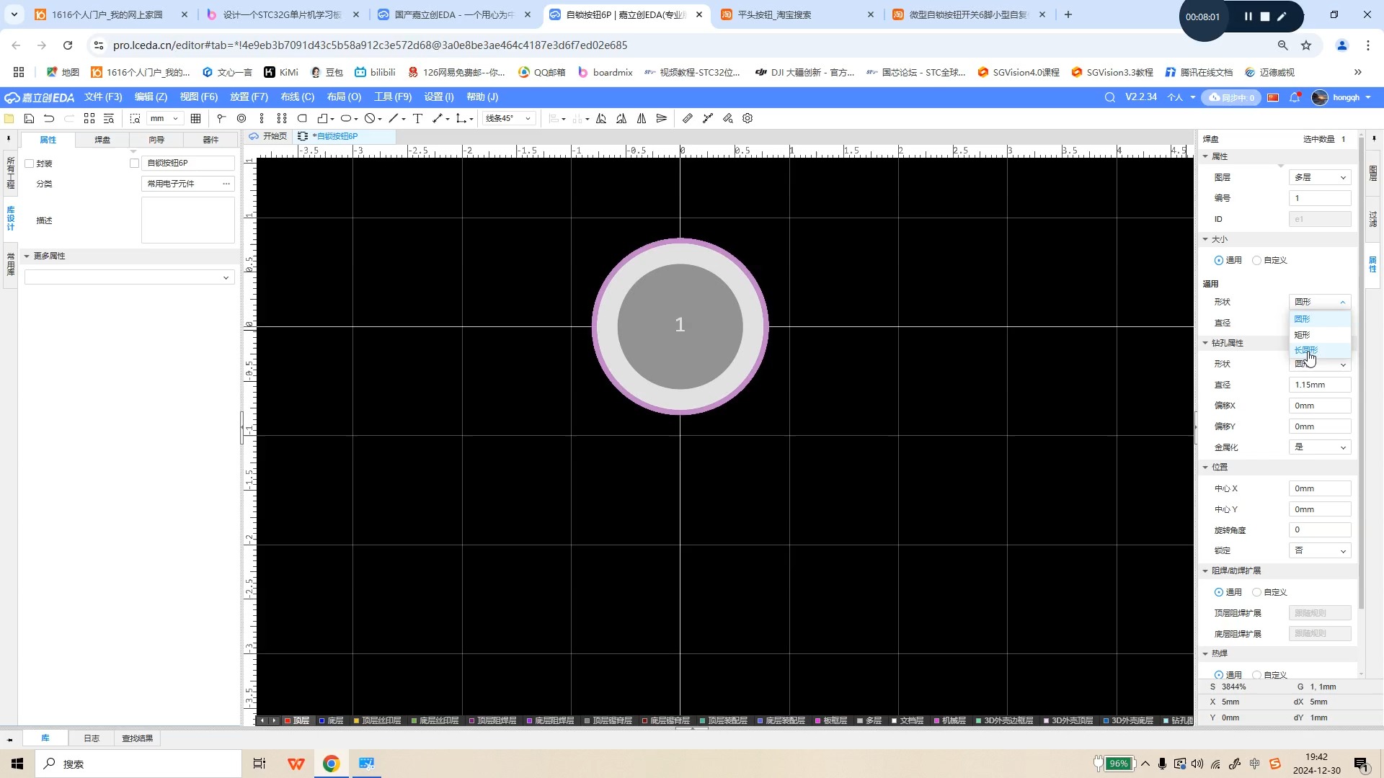The width and height of the screenshot is (1384, 778).
Task: Open the 金属化 dropdown
Action: pos(1319,447)
